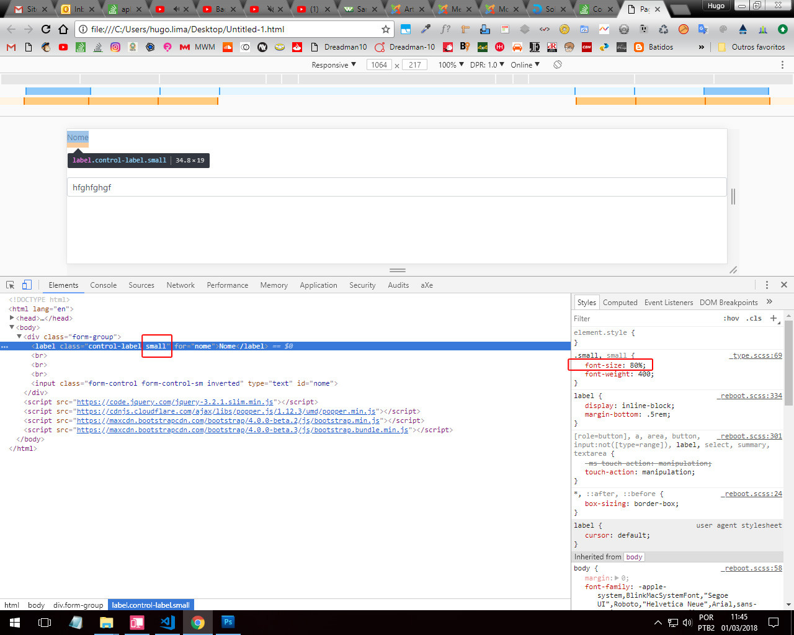The height and width of the screenshot is (635, 794).
Task: Activate the WhatFont f? extension
Action: pyautogui.click(x=445, y=29)
